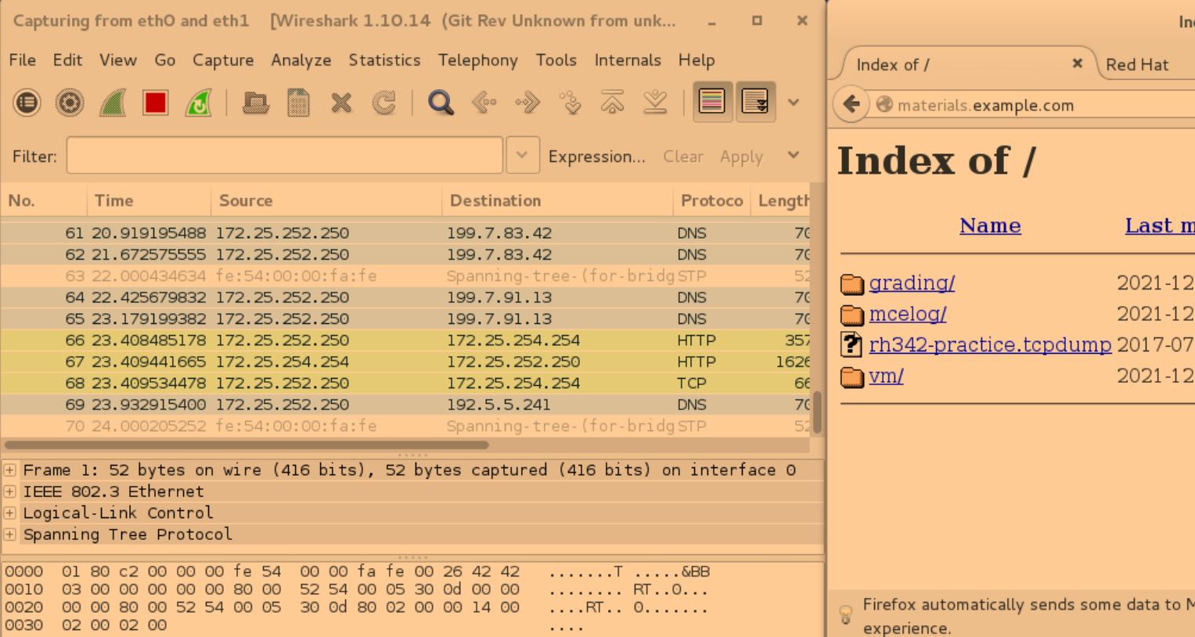Click the packet list vertical scrollbar thumb
This screenshot has width=1195, height=637.
coord(817,412)
